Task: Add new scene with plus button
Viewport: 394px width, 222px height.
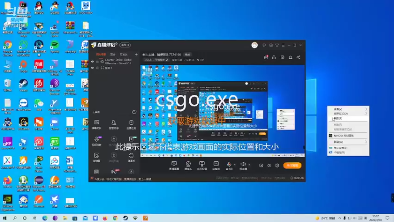Action: [x=136, y=54]
